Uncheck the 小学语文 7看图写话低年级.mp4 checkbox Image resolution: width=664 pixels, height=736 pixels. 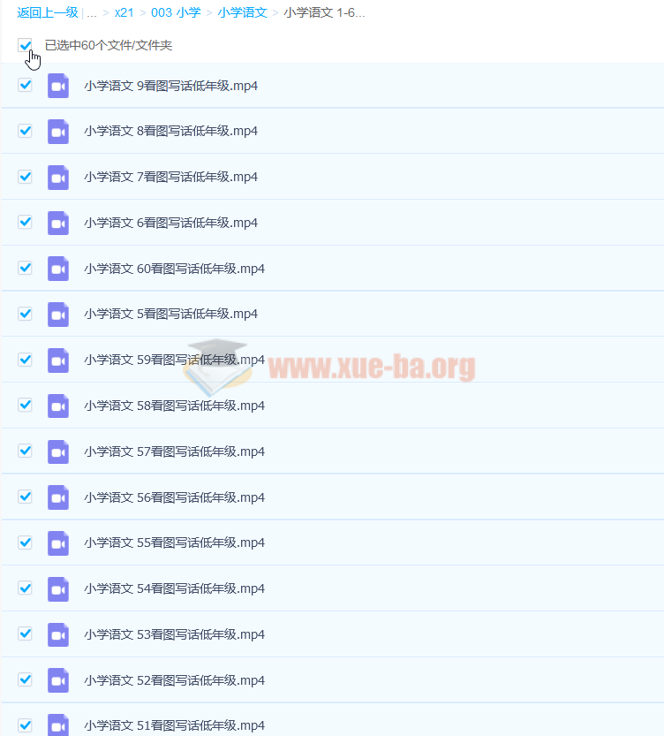[x=26, y=177]
